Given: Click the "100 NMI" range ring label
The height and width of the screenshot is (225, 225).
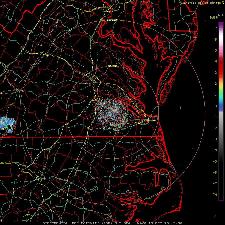Looking at the screenshot, I should (x=112, y=20).
